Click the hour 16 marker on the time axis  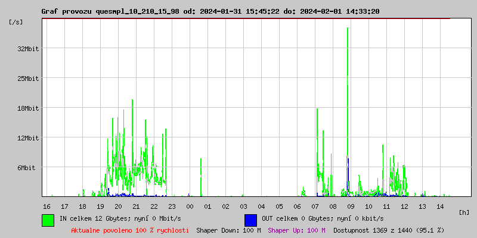[x=47, y=206]
